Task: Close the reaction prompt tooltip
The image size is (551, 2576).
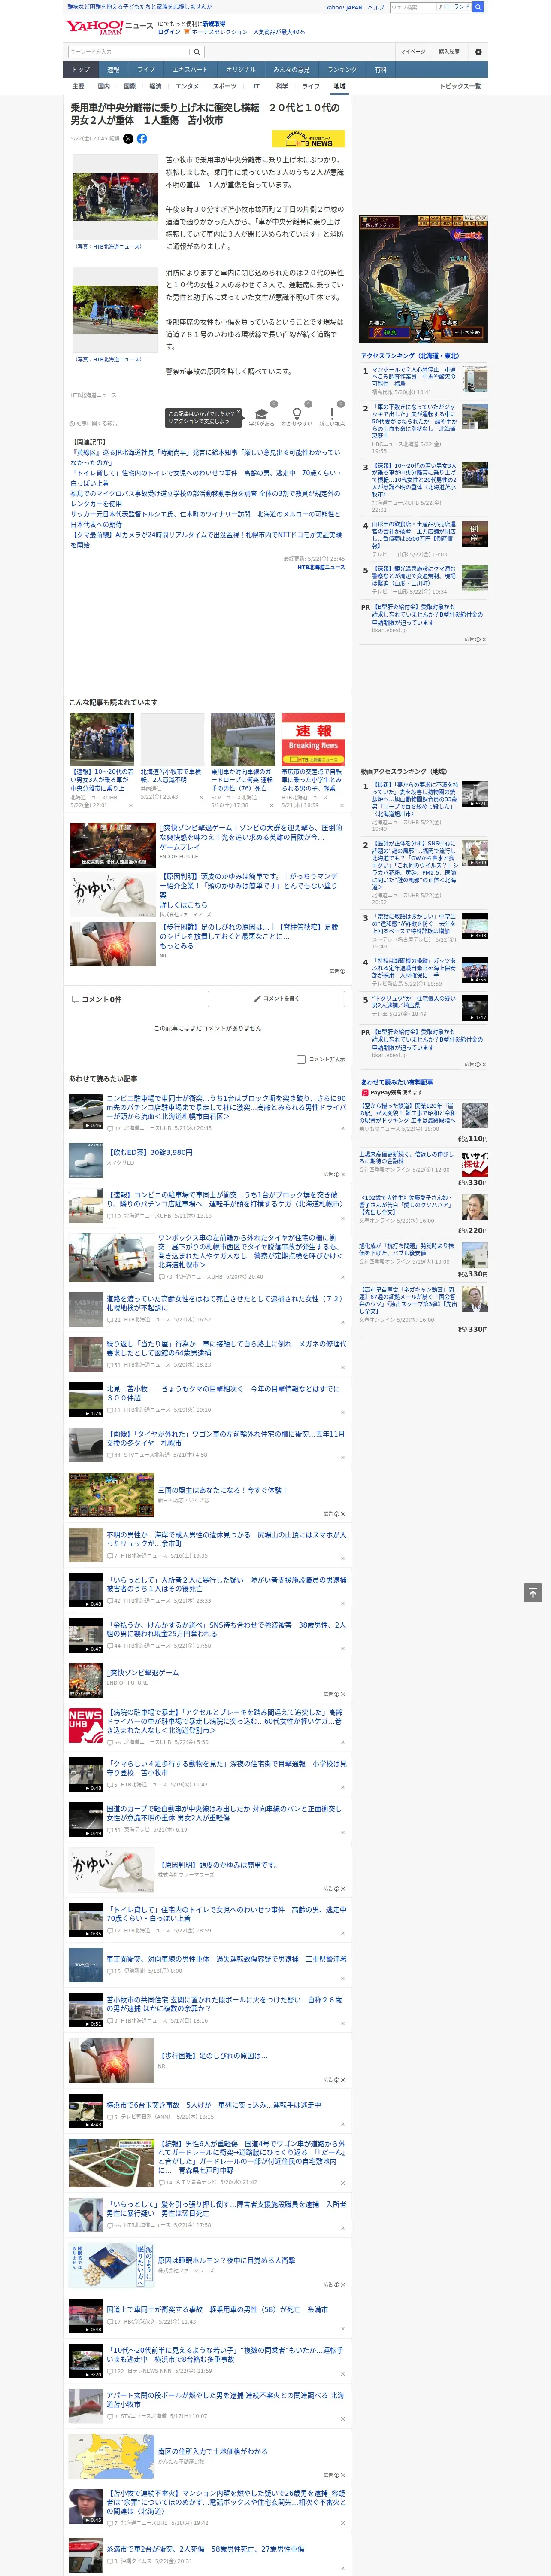Action: pyautogui.click(x=239, y=412)
